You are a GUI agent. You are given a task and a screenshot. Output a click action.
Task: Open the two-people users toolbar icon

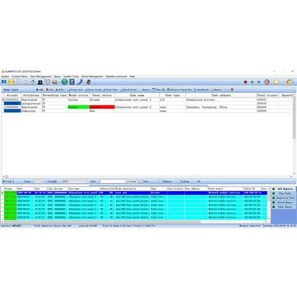[x=40, y=82]
